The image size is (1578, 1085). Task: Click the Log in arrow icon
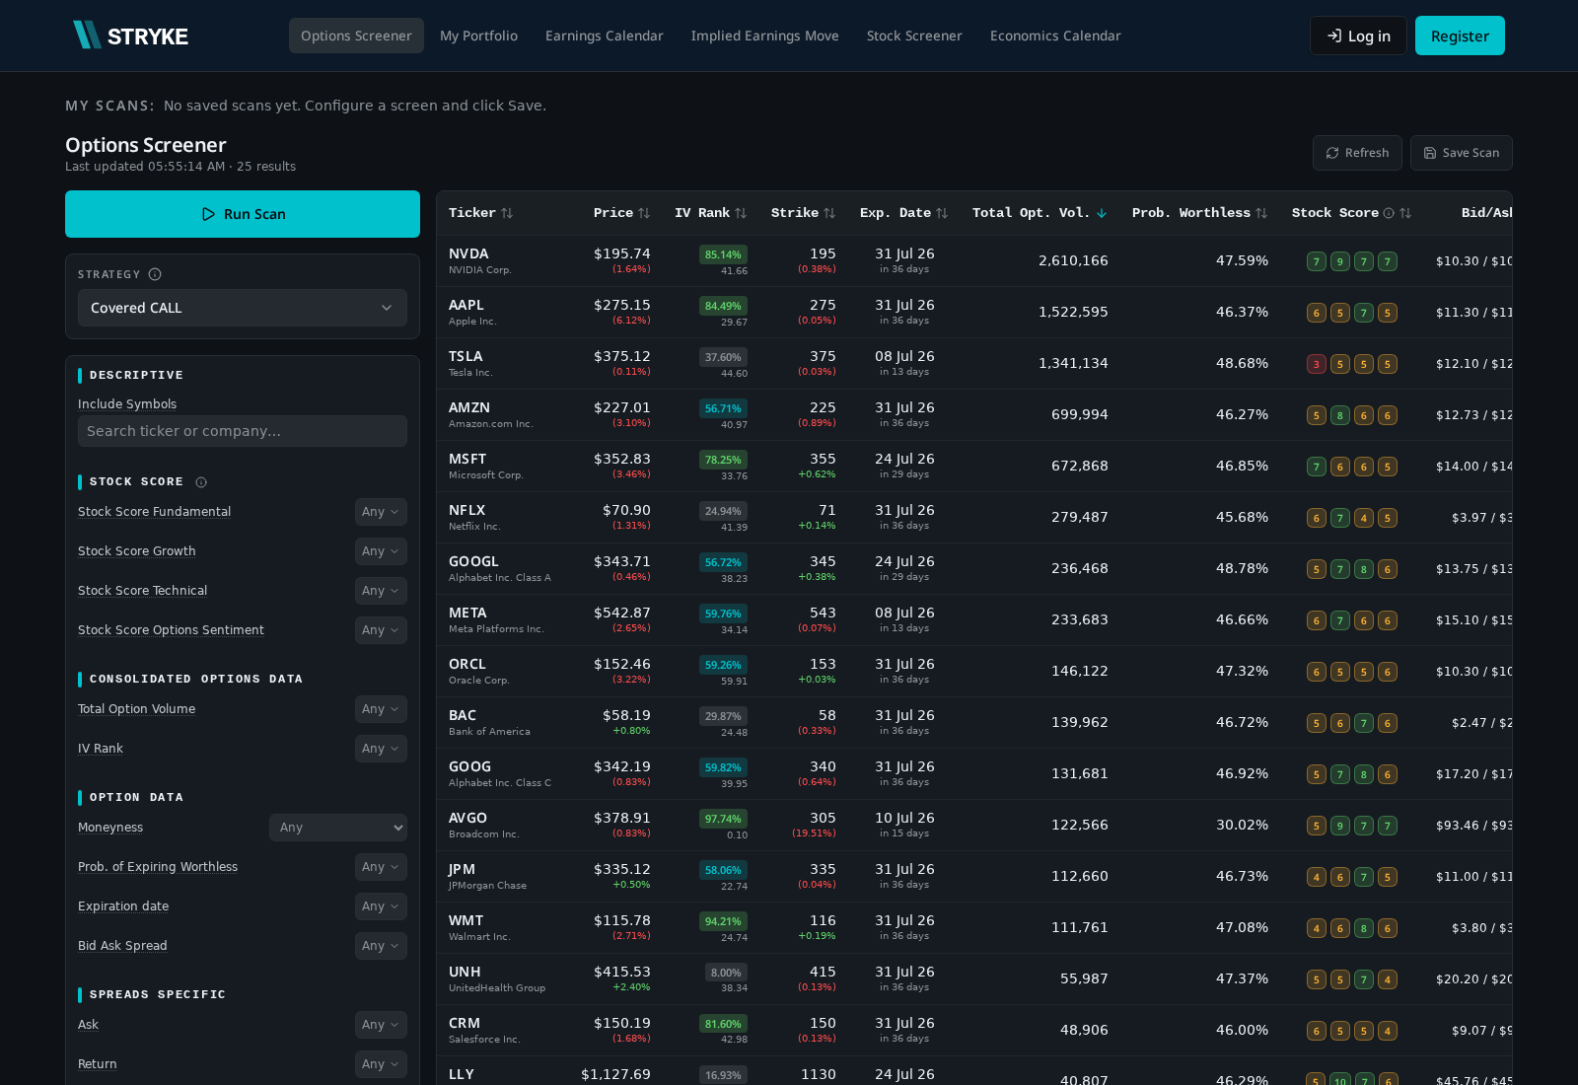coord(1334,36)
